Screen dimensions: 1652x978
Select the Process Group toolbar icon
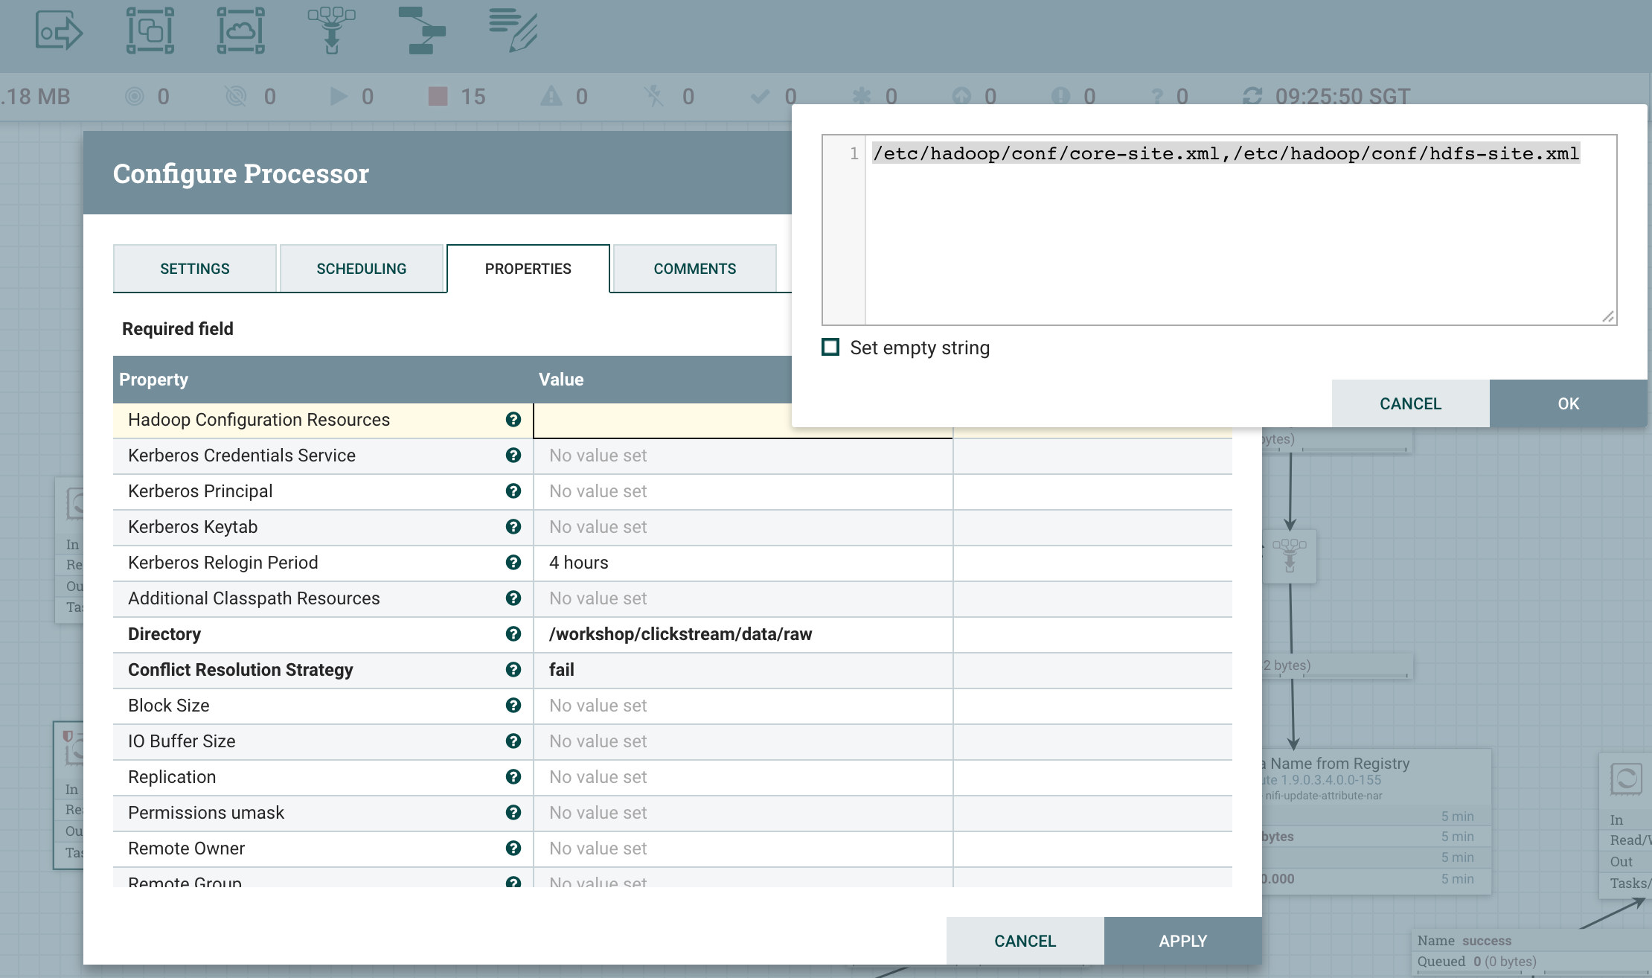(x=150, y=31)
